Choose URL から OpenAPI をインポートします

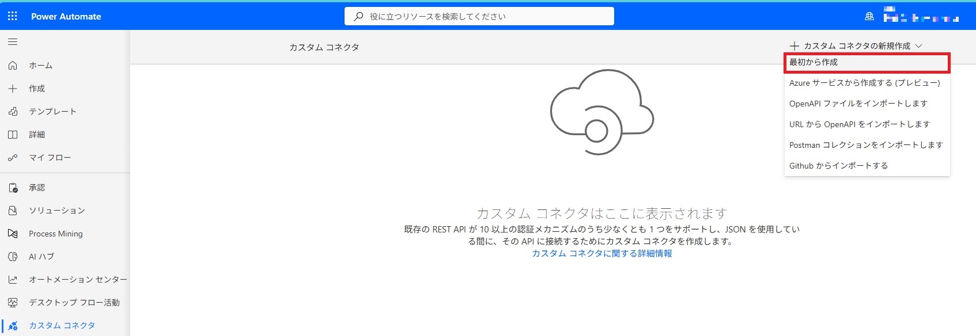(x=867, y=124)
